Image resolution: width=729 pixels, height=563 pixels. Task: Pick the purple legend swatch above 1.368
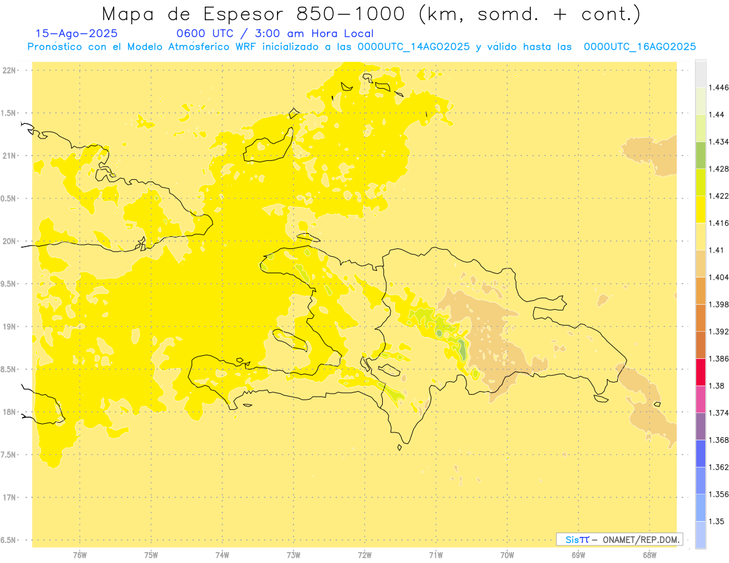(x=700, y=426)
